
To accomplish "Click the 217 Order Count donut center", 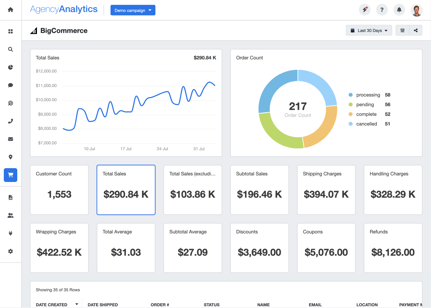I will point(298,109).
